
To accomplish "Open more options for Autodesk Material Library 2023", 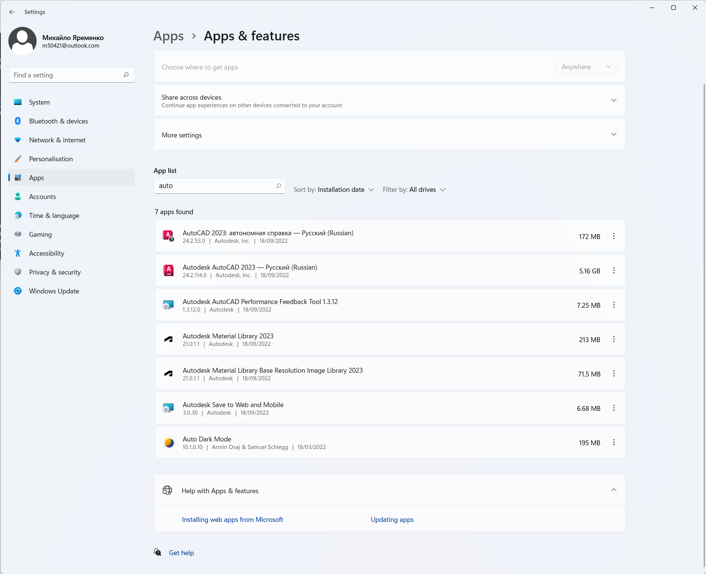I will pos(614,339).
